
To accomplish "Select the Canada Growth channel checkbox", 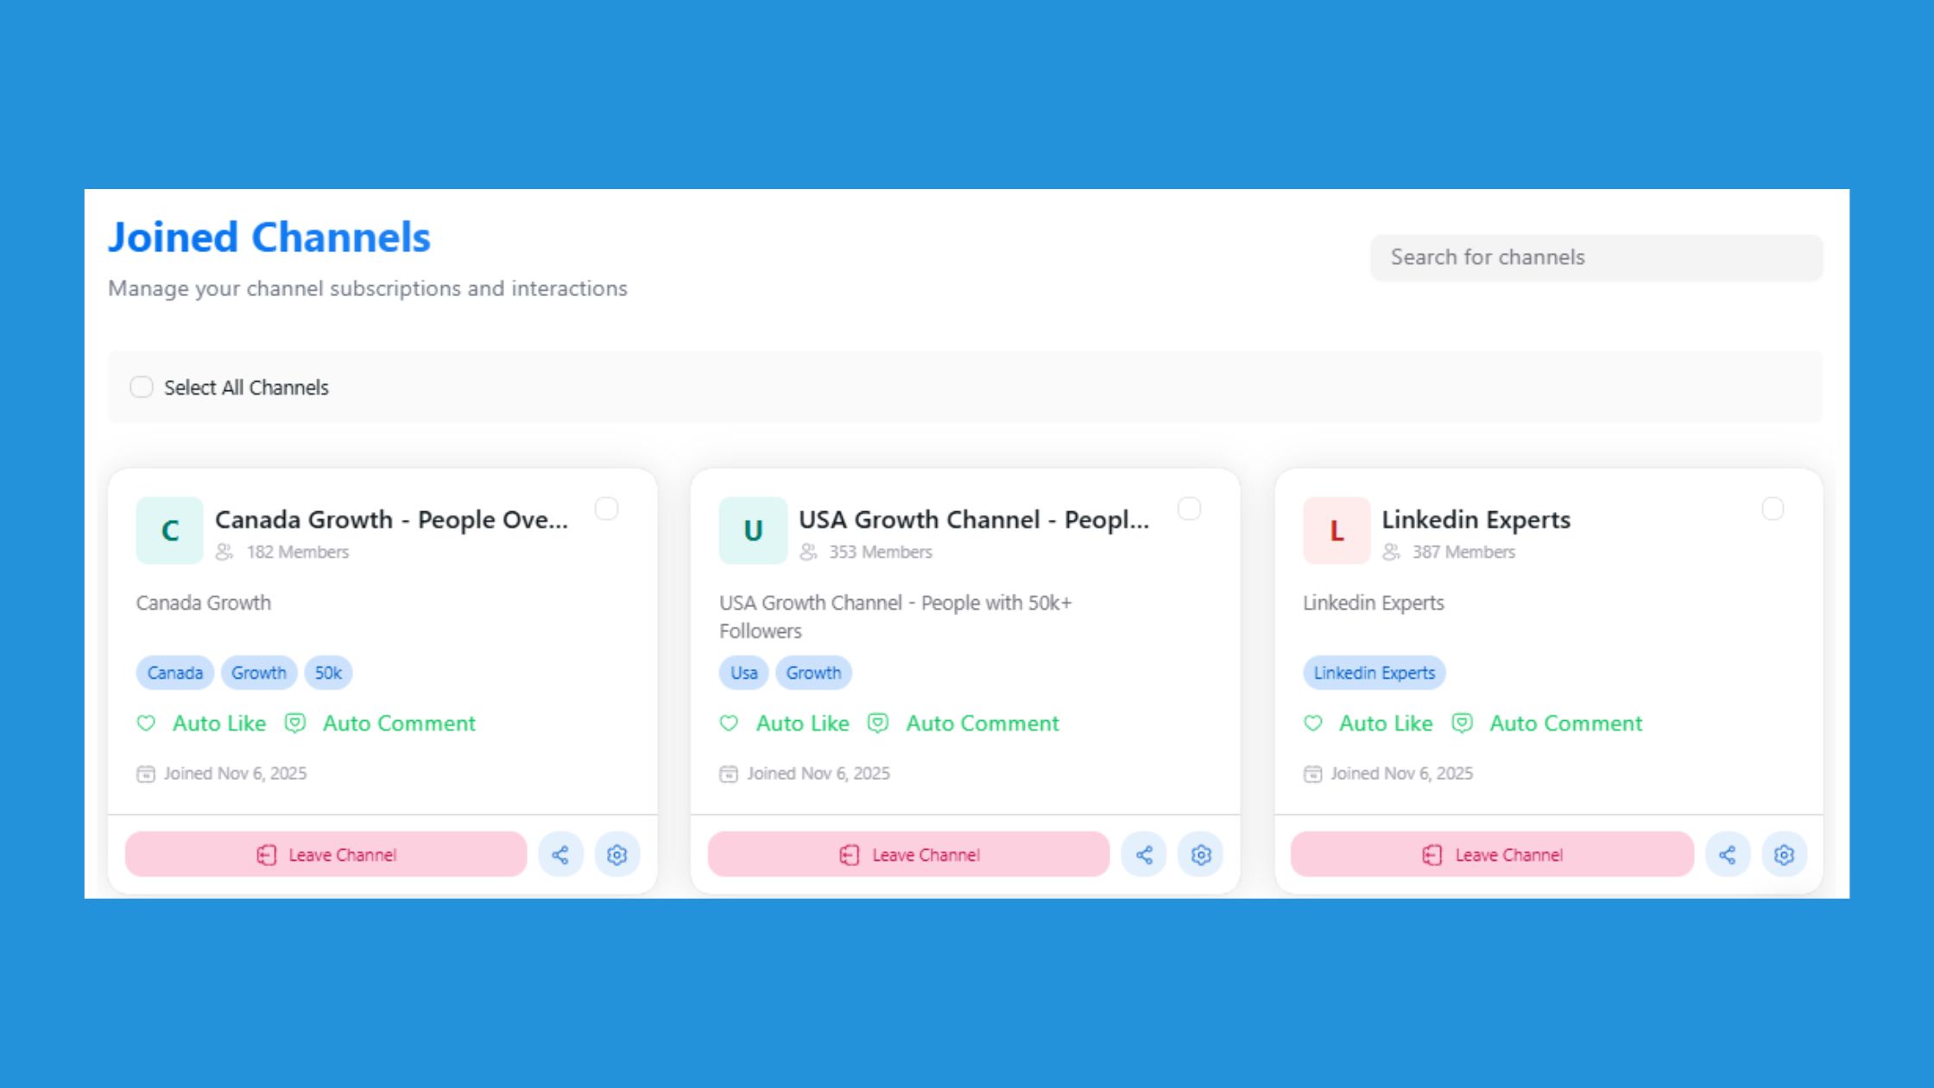I will (607, 509).
